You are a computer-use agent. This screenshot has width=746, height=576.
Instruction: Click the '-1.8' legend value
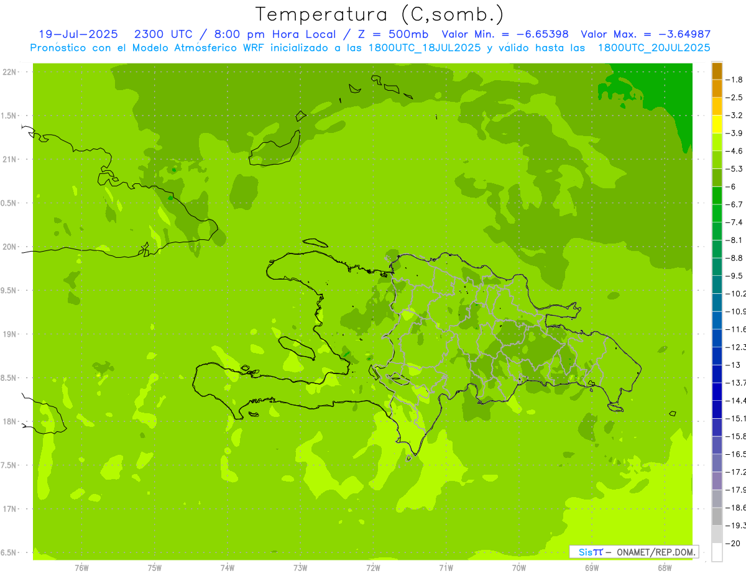tap(735, 80)
